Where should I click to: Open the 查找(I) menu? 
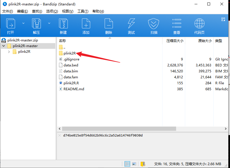point(37,11)
